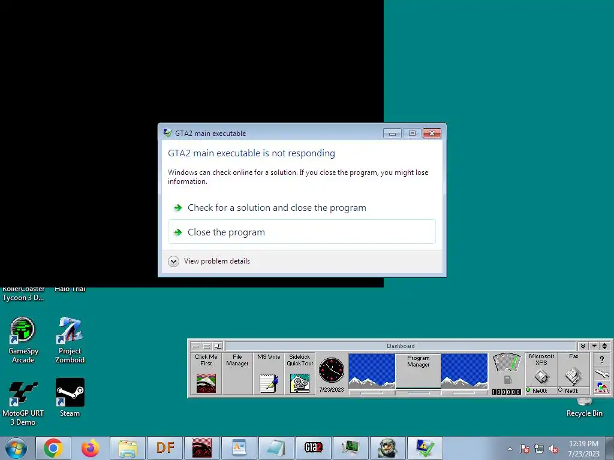Click third Dashboard title-bar window button

click(218, 346)
